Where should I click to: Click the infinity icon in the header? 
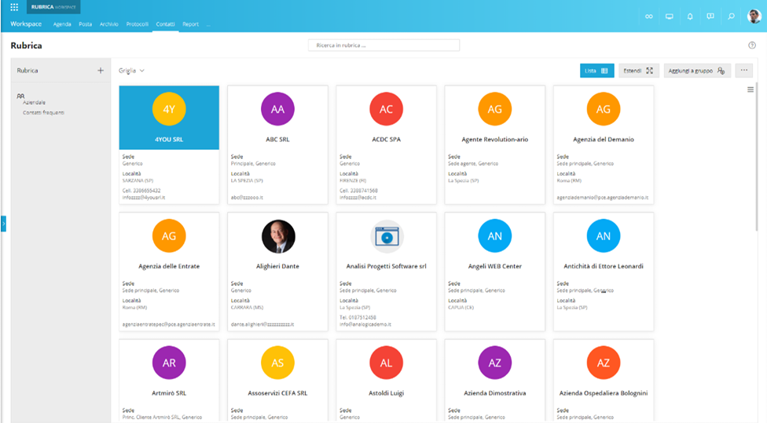coord(648,16)
